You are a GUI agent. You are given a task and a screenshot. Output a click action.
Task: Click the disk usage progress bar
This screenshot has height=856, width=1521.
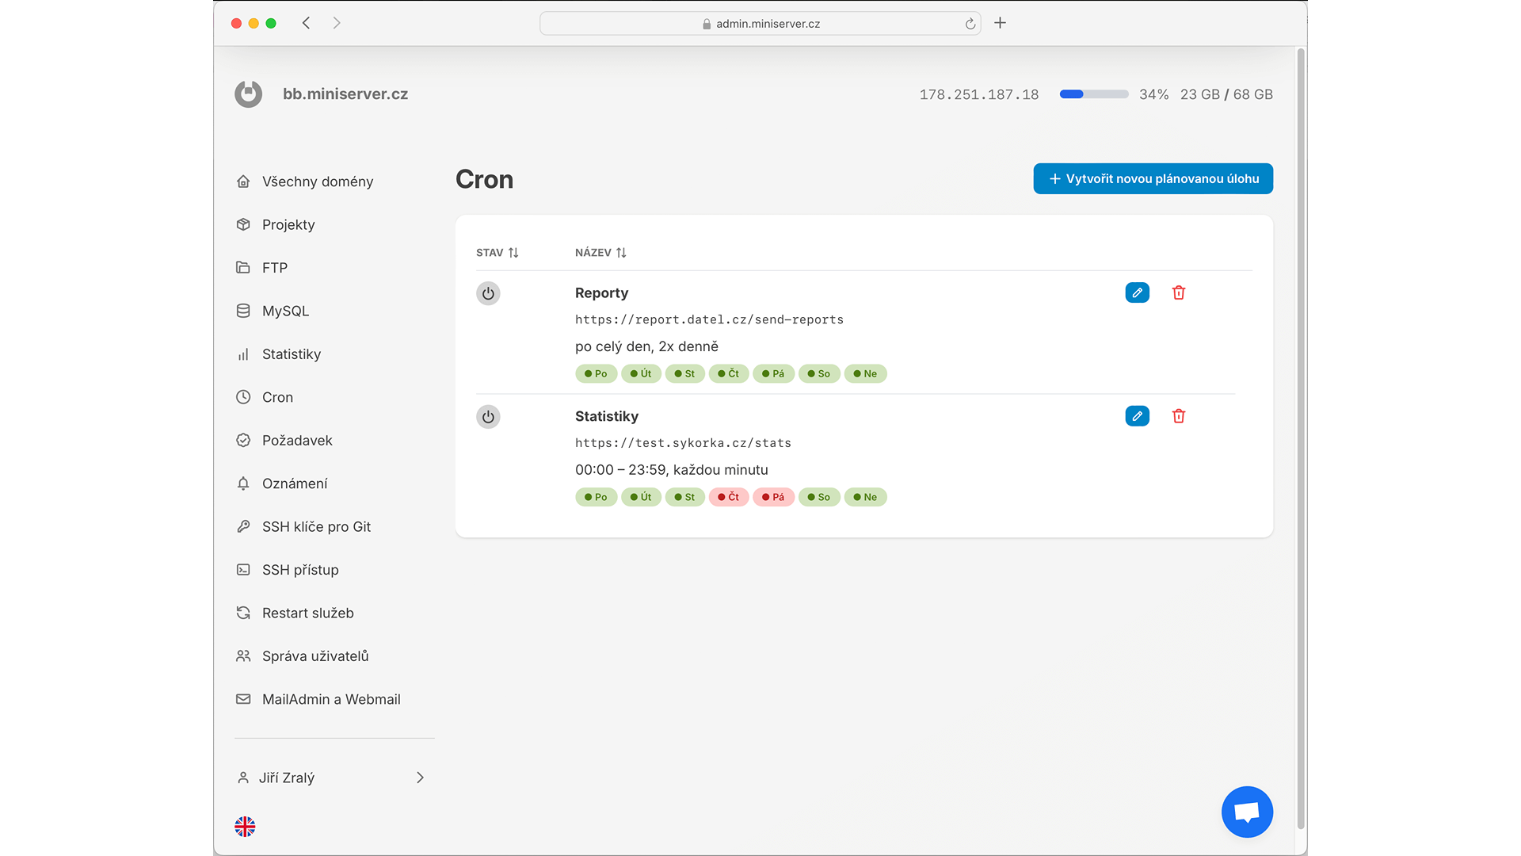[1094, 94]
